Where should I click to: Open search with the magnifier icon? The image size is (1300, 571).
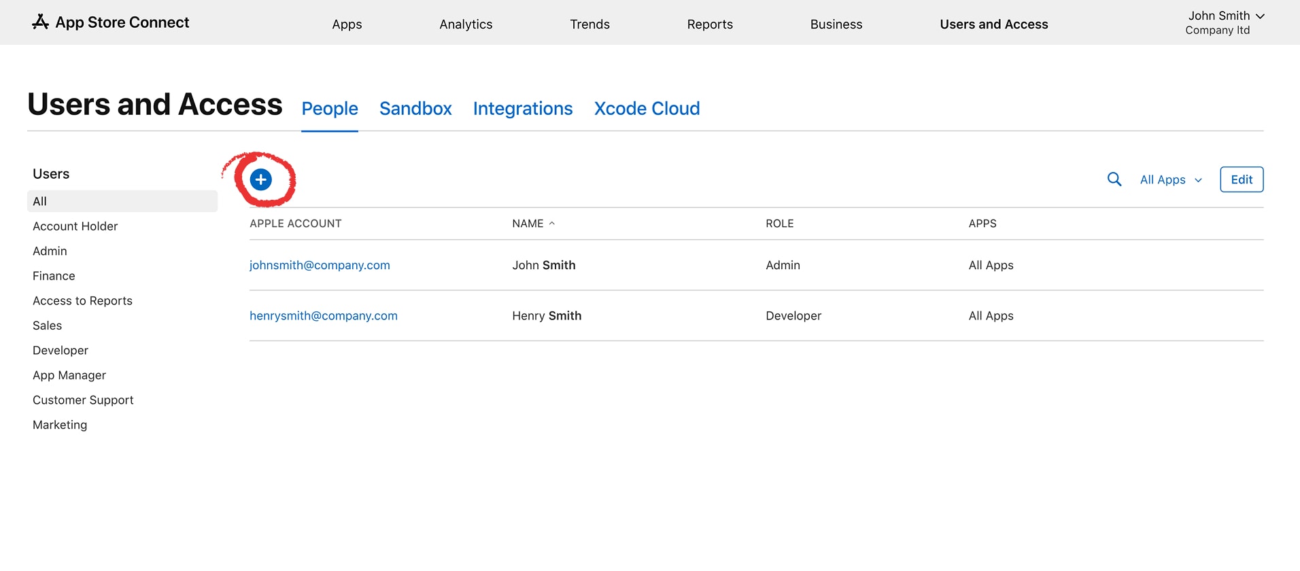1114,179
